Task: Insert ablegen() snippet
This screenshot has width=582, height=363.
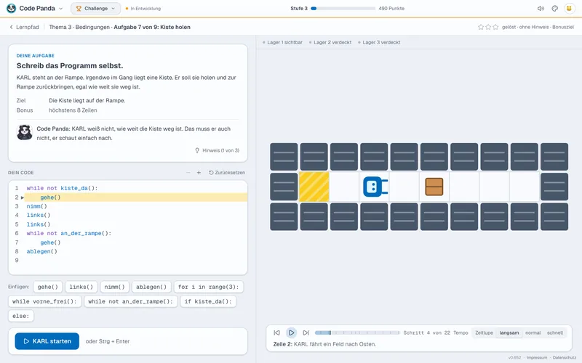Action: pyautogui.click(x=151, y=287)
